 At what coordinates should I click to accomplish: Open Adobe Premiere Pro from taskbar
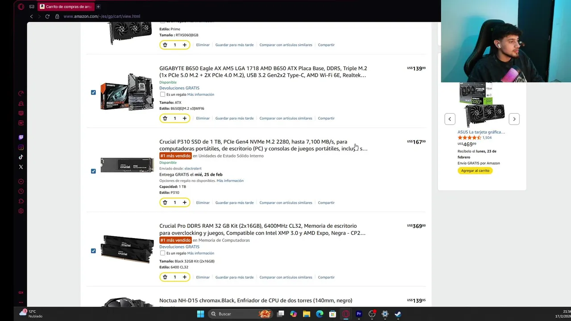[359, 314]
